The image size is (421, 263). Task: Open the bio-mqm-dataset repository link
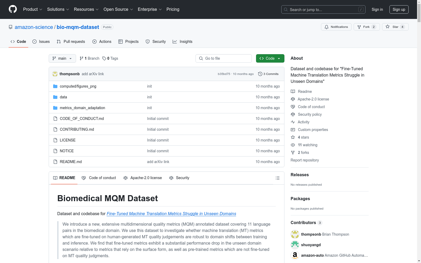click(x=78, y=27)
